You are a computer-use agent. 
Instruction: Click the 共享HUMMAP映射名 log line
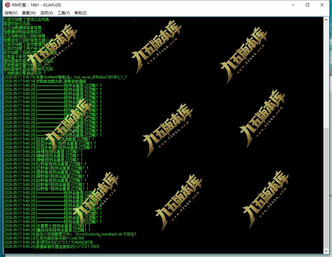[65, 77]
